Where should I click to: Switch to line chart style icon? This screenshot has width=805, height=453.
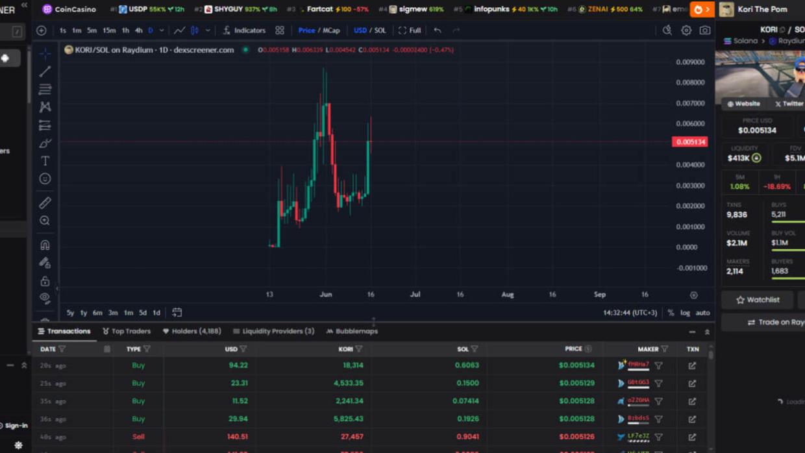click(179, 31)
